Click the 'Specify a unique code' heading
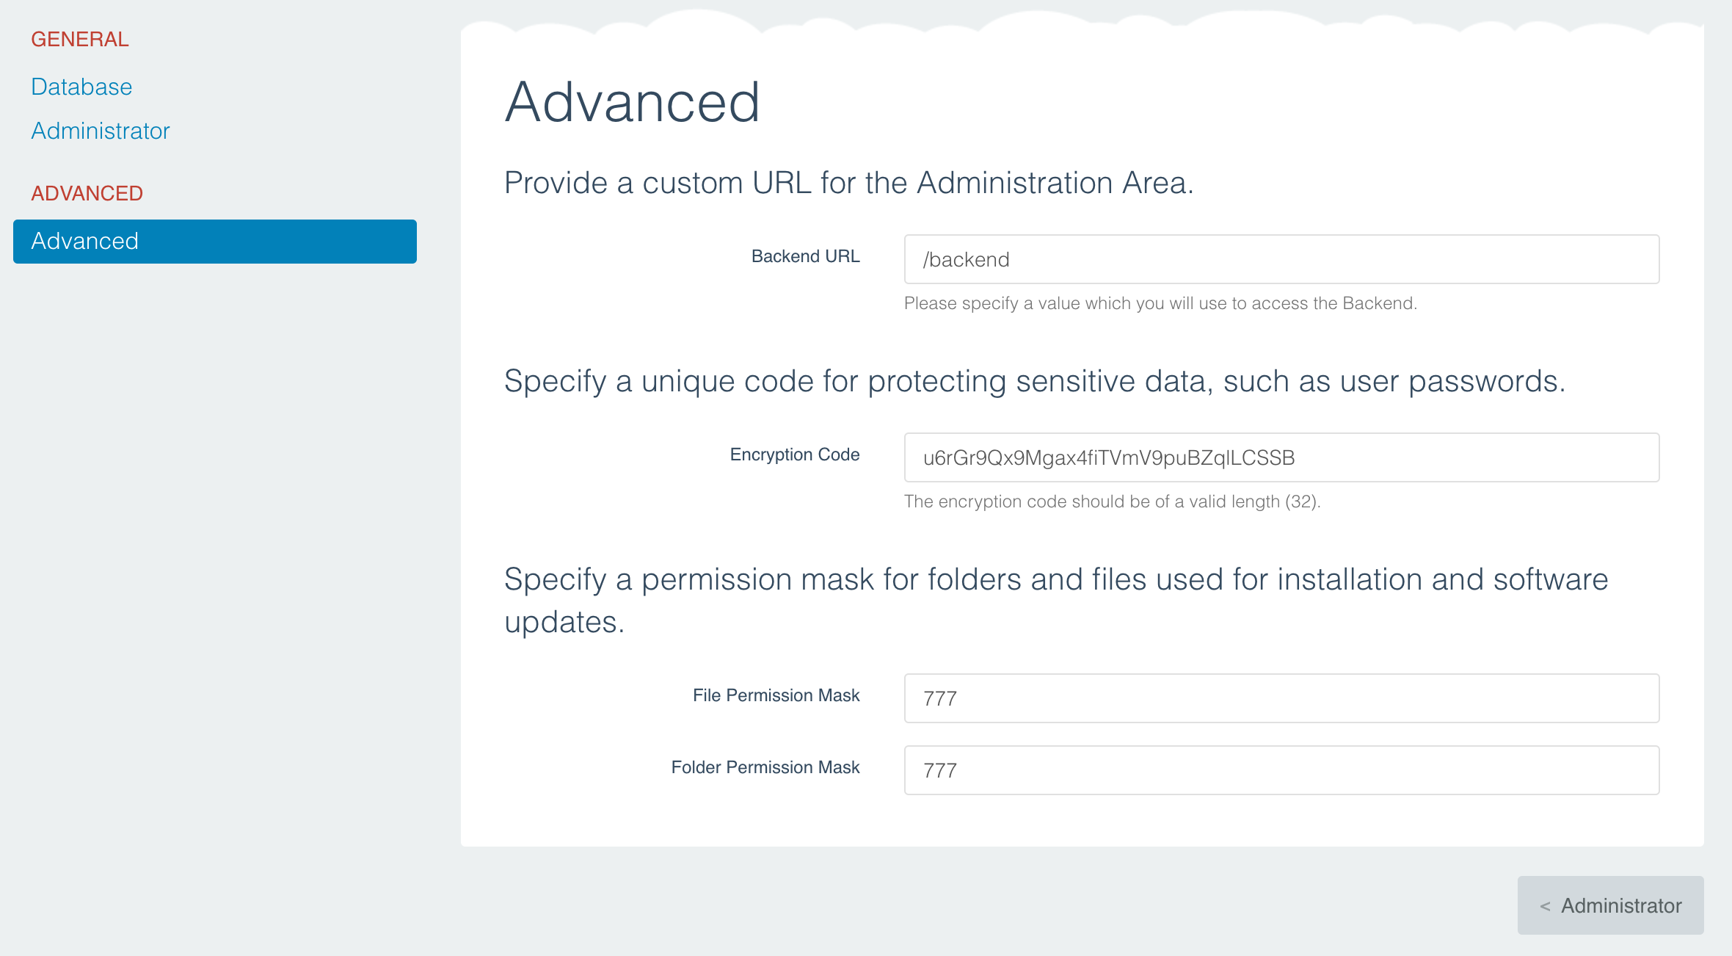 pos(1034,381)
